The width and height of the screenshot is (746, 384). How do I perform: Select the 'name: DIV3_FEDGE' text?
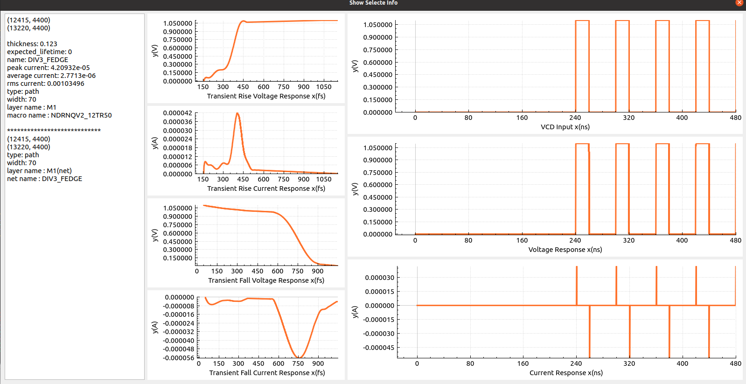pos(37,60)
